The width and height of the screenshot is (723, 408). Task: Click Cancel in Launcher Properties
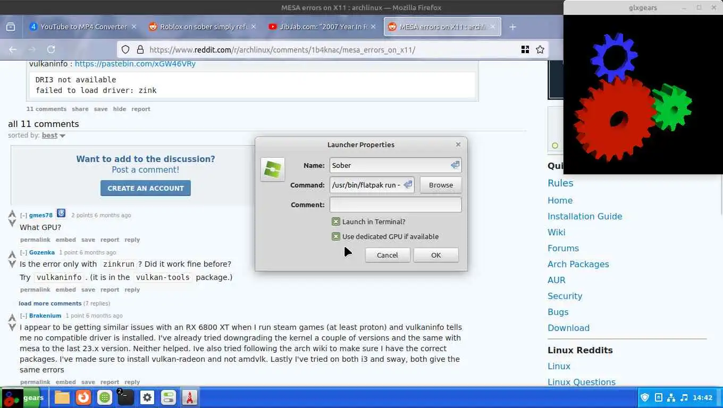point(387,255)
